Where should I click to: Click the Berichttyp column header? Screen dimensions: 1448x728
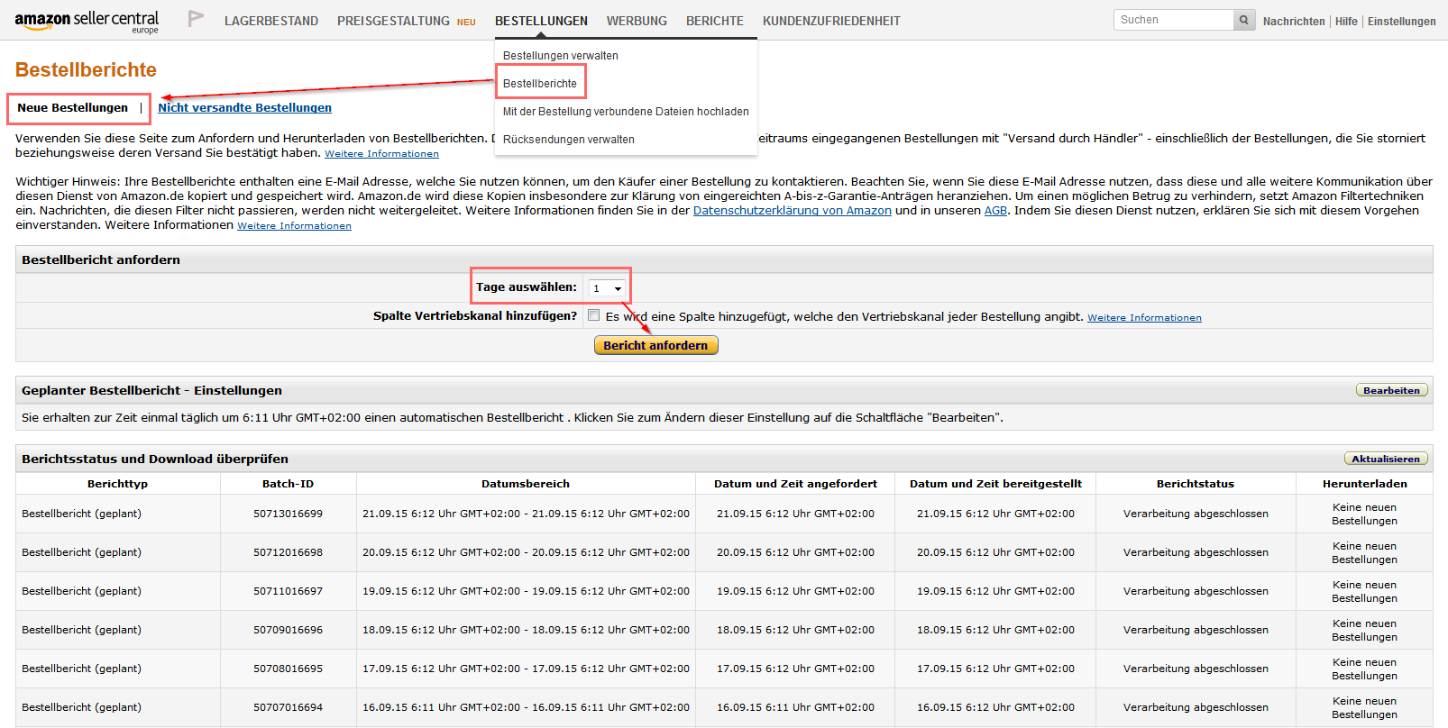click(x=118, y=484)
